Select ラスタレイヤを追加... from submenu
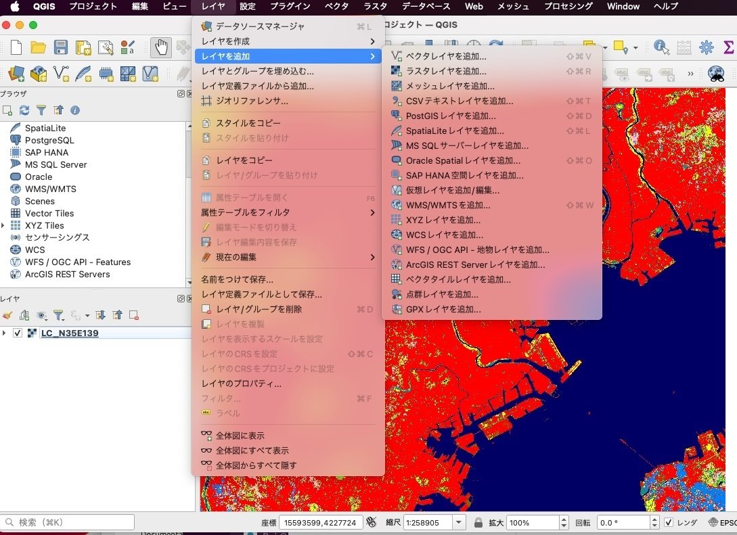Viewport: 737px width, 535px height. (491, 72)
